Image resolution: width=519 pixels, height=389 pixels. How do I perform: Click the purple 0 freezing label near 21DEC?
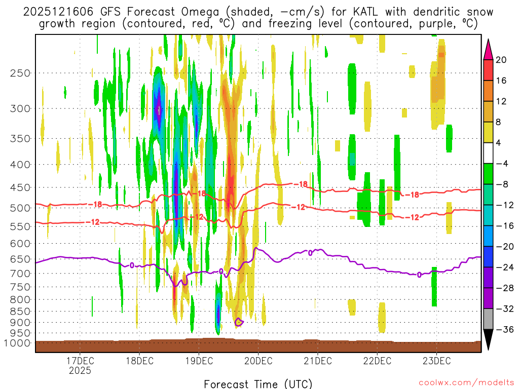coord(310,253)
